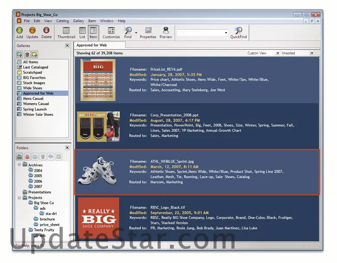337x263 pixels.
Task: Open the Help menu
Action: (x=122, y=21)
